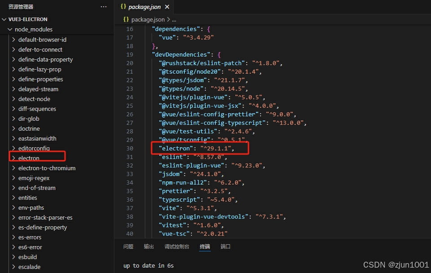Click the 资源管理器 Explorer panel title
This screenshot has width=431, height=273.
tap(21, 7)
